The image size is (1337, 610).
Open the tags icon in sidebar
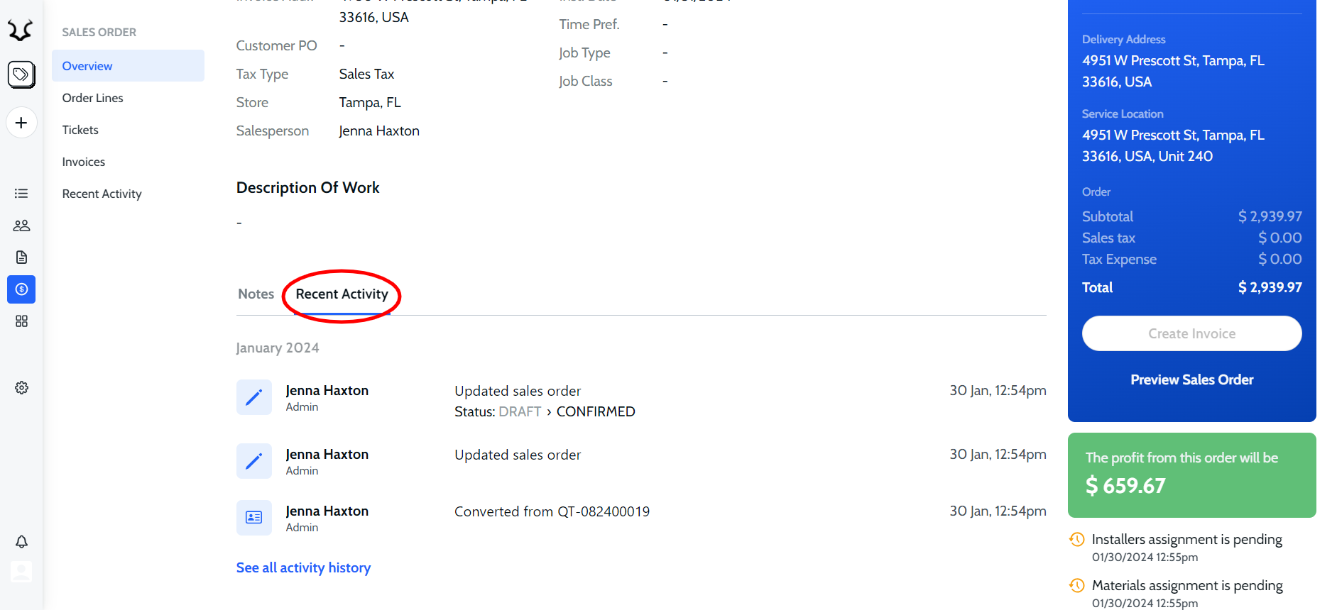click(x=21, y=74)
